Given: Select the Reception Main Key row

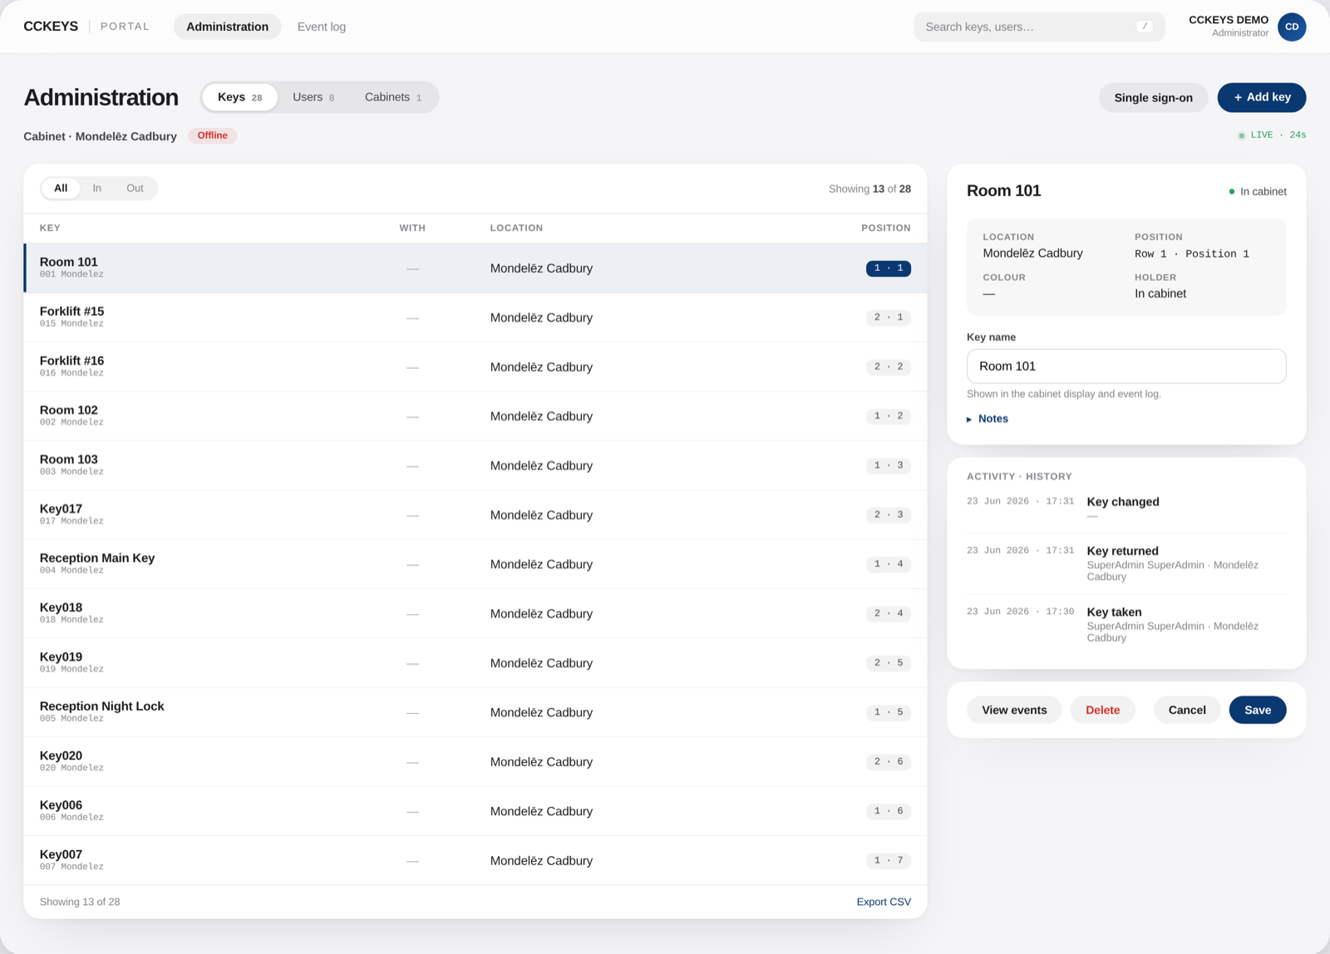Looking at the screenshot, I should pos(475,564).
